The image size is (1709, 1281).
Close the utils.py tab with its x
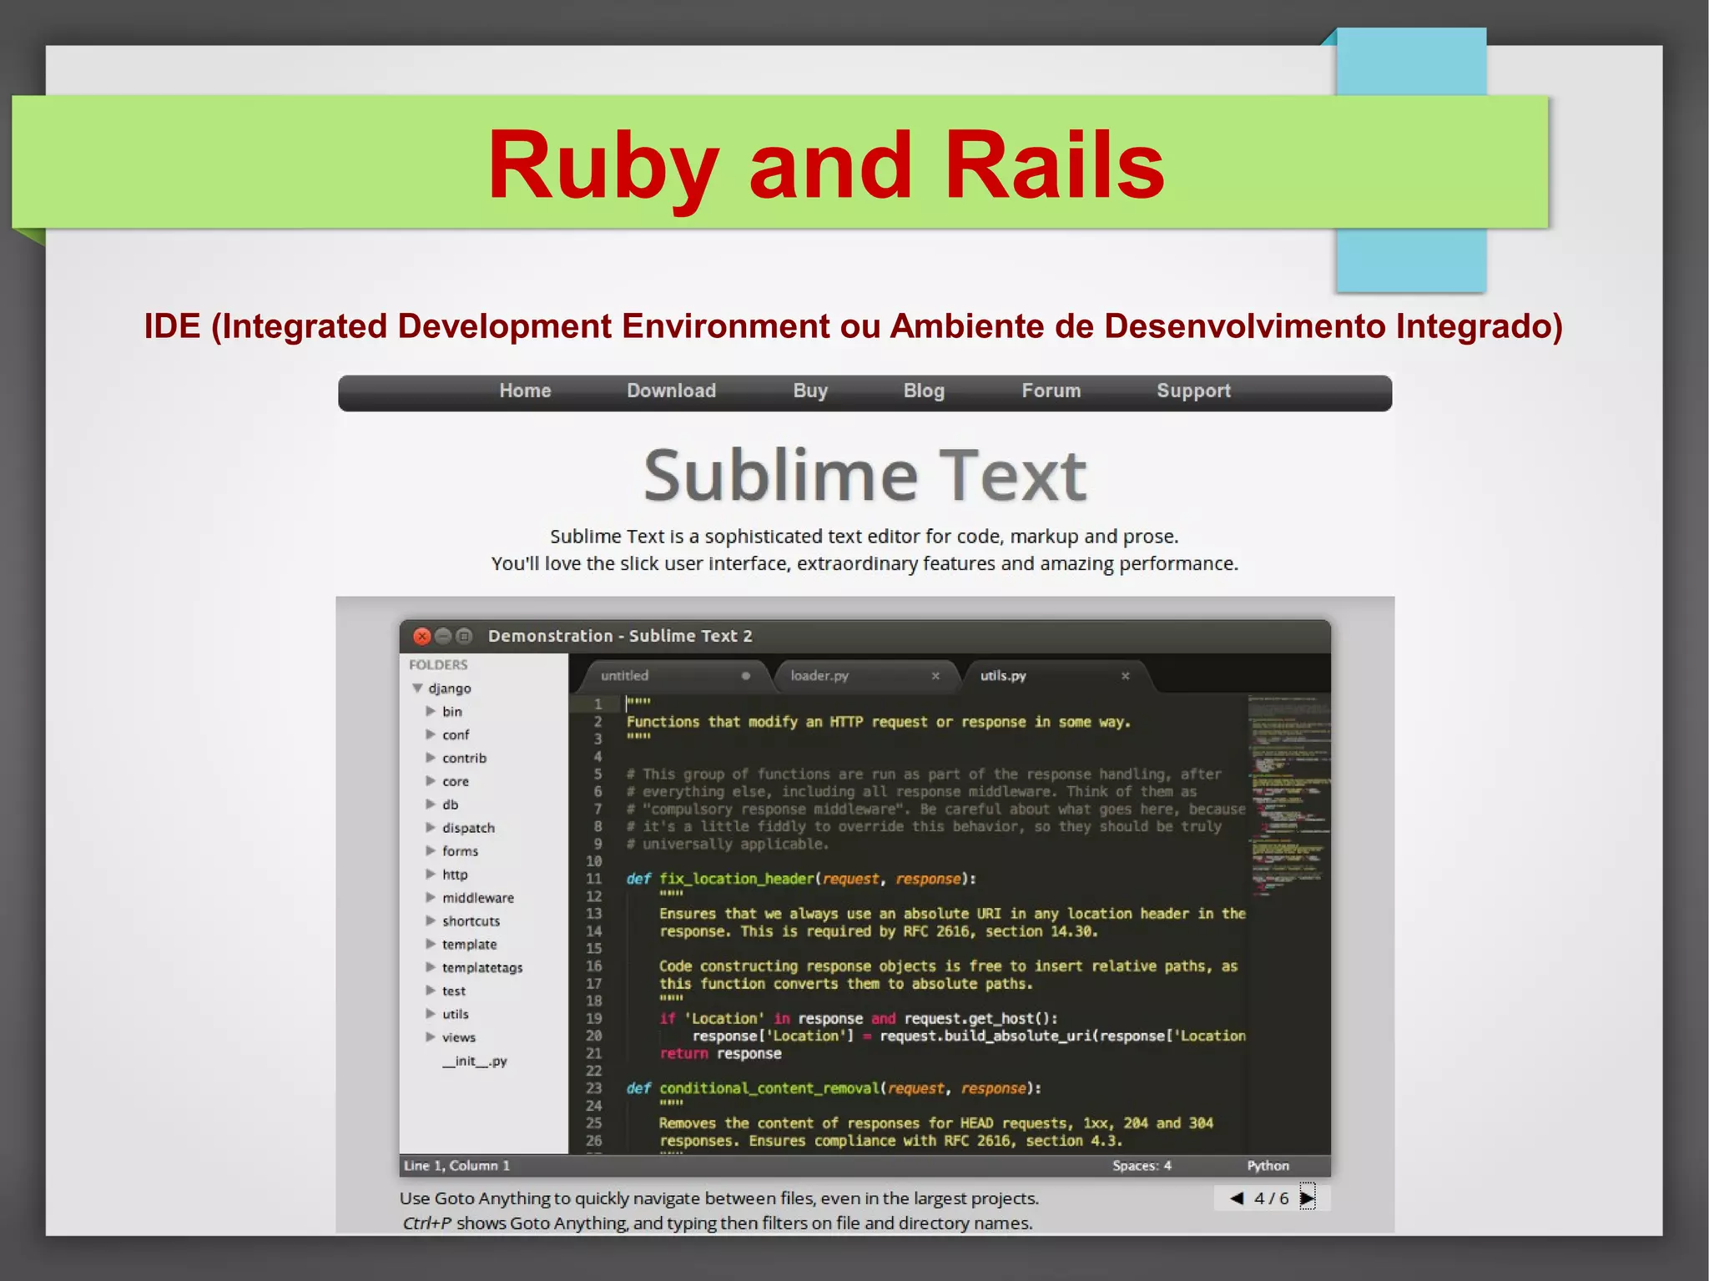pyautogui.click(x=1125, y=676)
